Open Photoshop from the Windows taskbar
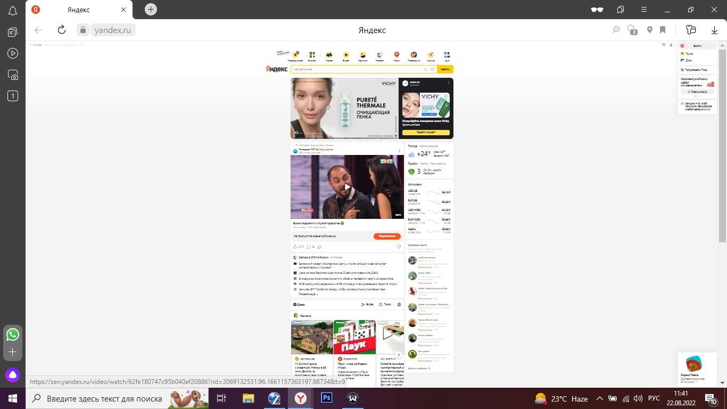Image resolution: width=727 pixels, height=409 pixels. click(326, 398)
